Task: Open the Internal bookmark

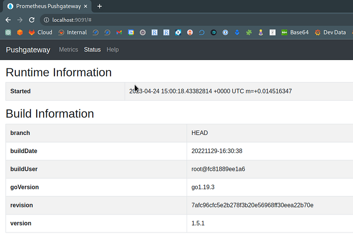Action: coord(72,32)
